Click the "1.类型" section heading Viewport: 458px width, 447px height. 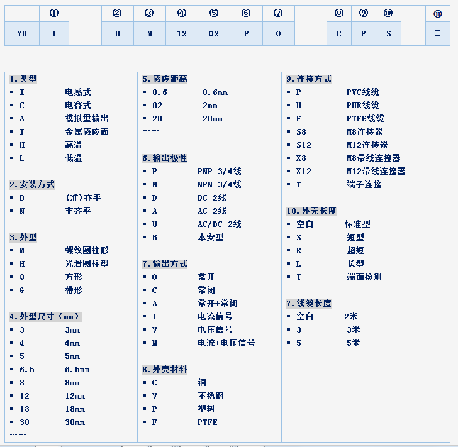point(23,79)
